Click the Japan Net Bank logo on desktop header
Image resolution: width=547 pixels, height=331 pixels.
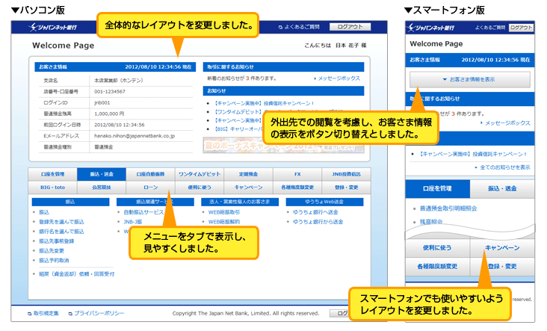click(x=54, y=28)
